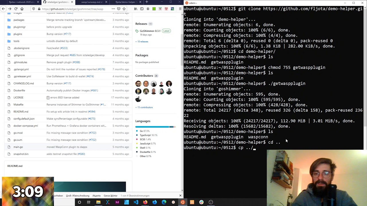Open CHANGELOG.md file

tap(24, 83)
